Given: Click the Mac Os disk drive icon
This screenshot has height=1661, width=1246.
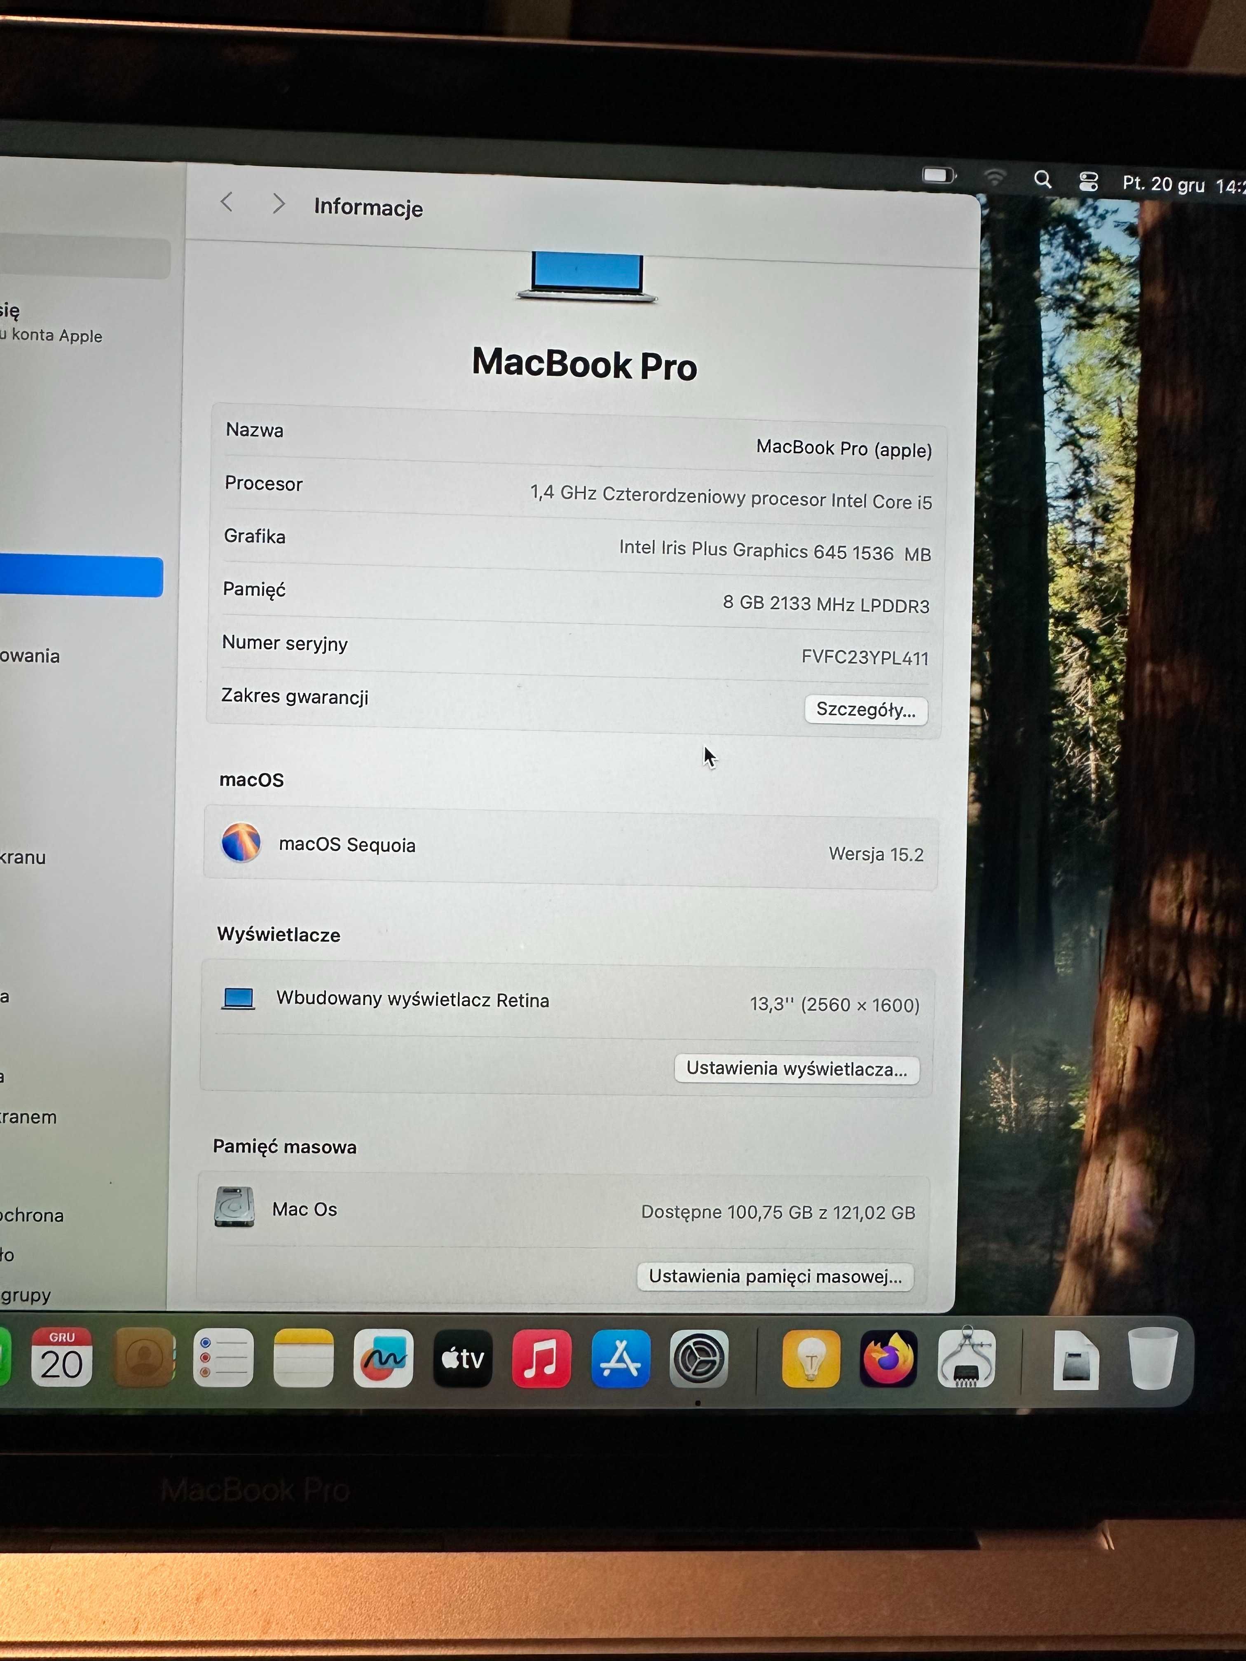Looking at the screenshot, I should (x=234, y=1207).
